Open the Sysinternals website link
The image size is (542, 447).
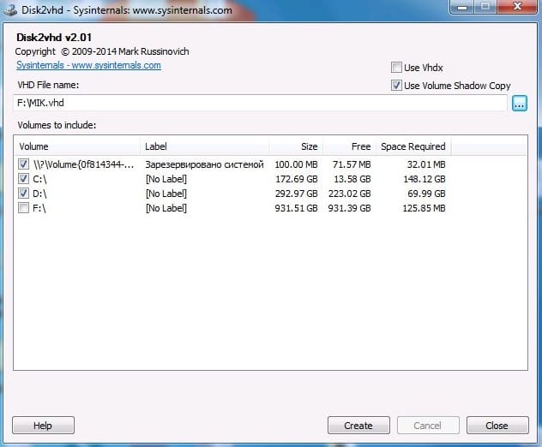click(x=88, y=65)
